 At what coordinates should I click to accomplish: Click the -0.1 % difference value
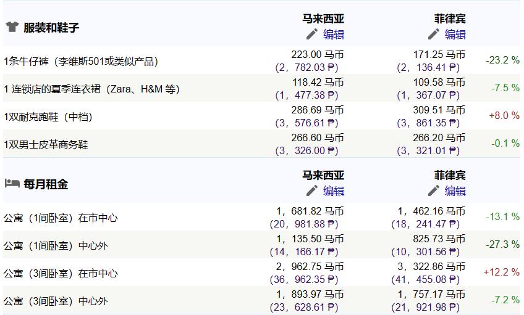pyautogui.click(x=505, y=143)
